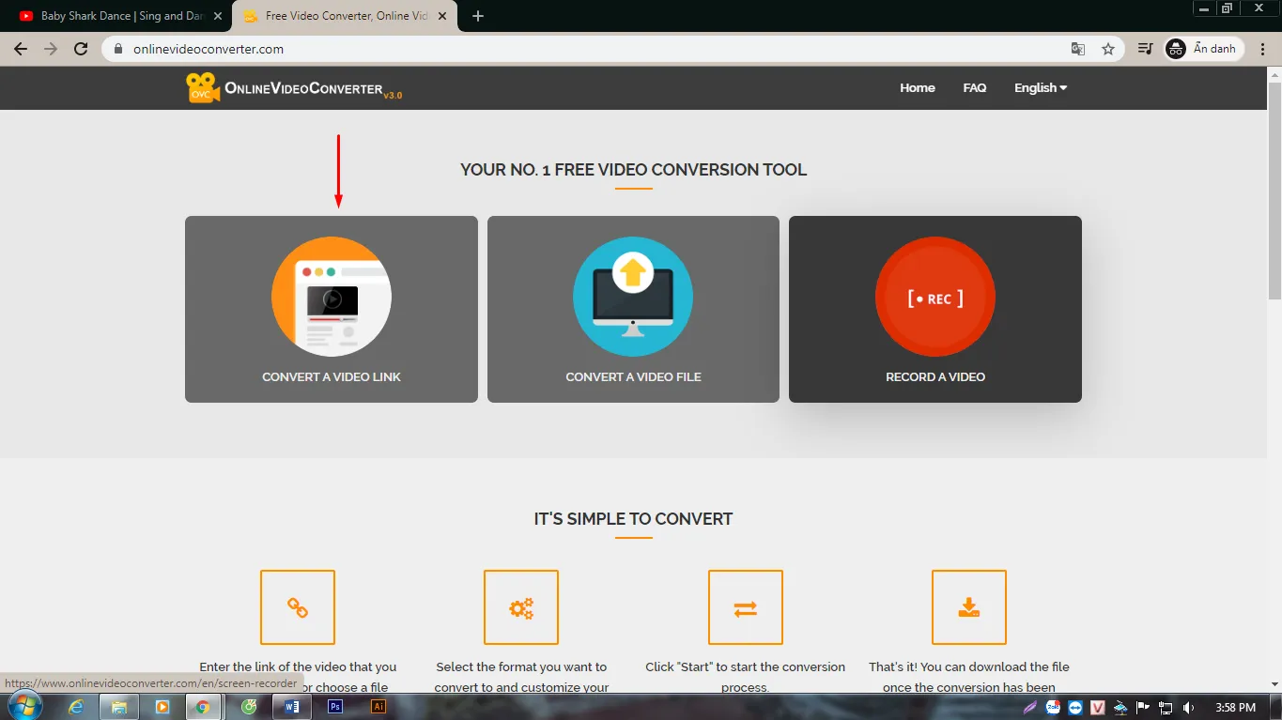This screenshot has height=720, width=1282.
Task: Bookmark this page with star icon
Action: 1108,49
